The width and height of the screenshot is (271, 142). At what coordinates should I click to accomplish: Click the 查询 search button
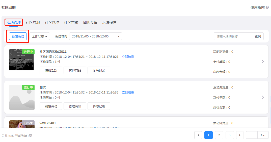click(258, 36)
